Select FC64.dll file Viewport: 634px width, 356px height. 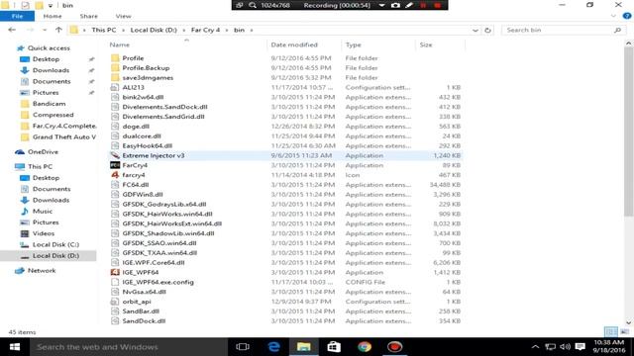point(136,185)
